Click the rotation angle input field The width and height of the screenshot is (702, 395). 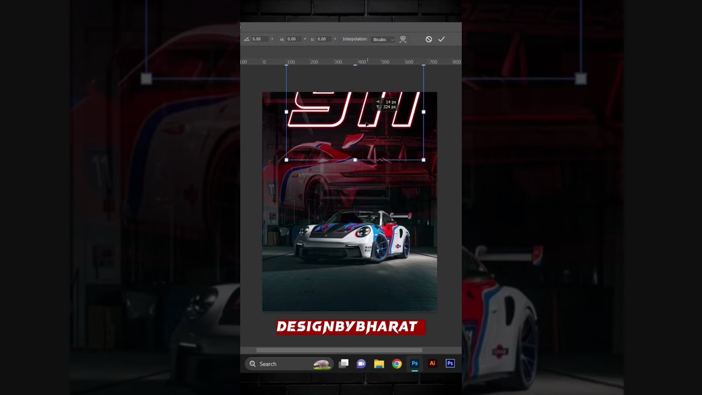260,39
